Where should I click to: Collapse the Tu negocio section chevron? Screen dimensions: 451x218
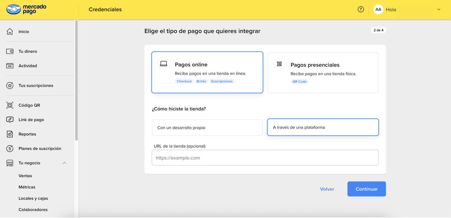click(65, 163)
